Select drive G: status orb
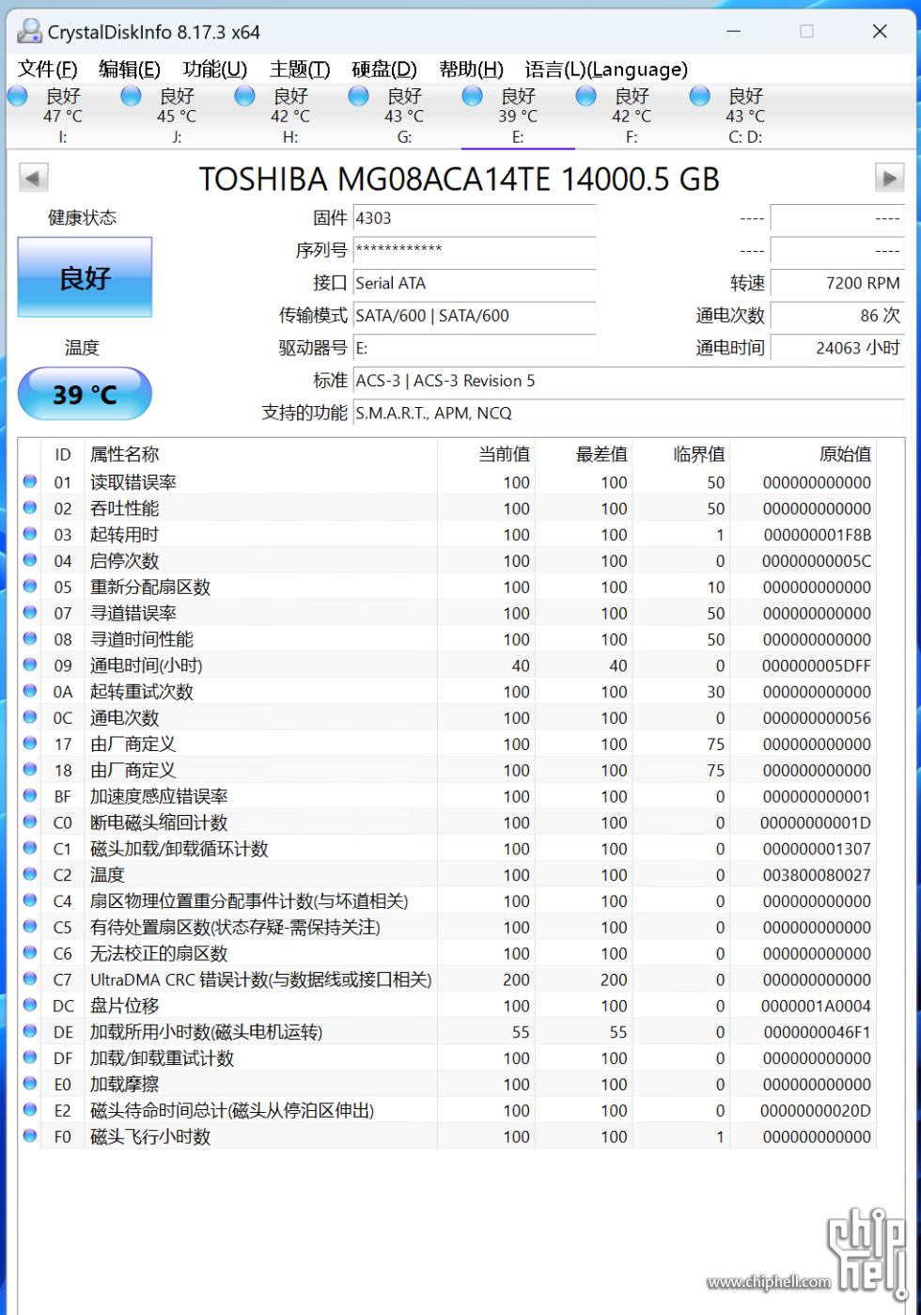 (x=358, y=95)
